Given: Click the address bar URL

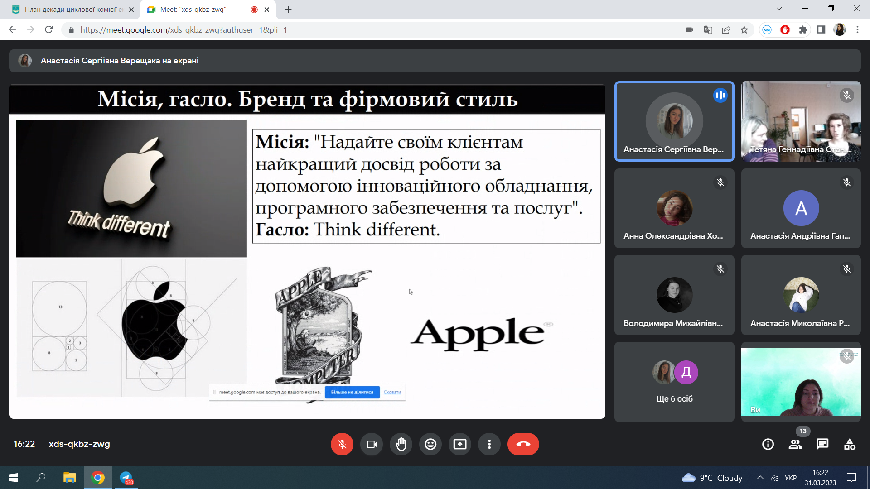Looking at the screenshot, I should tap(184, 30).
